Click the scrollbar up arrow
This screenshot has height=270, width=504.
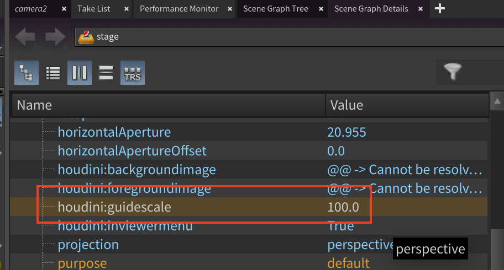(x=497, y=101)
